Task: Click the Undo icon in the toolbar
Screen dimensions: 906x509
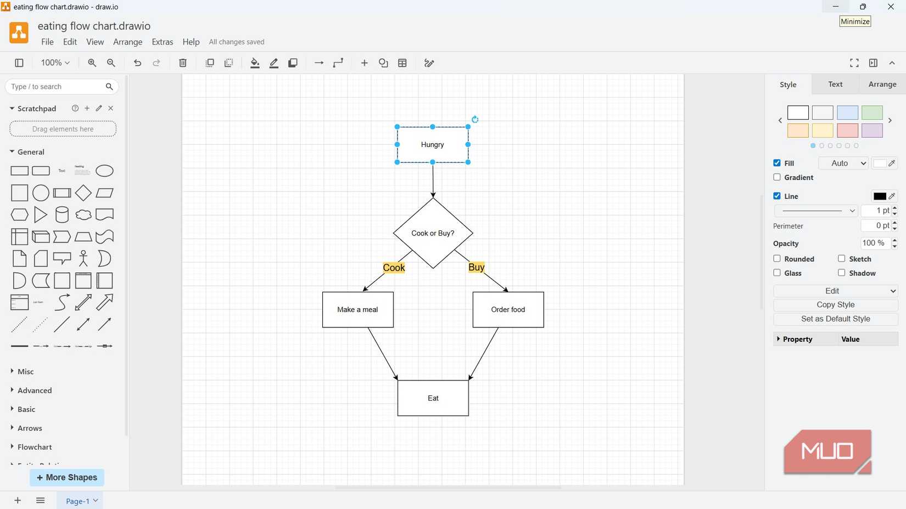Action: pos(137,63)
